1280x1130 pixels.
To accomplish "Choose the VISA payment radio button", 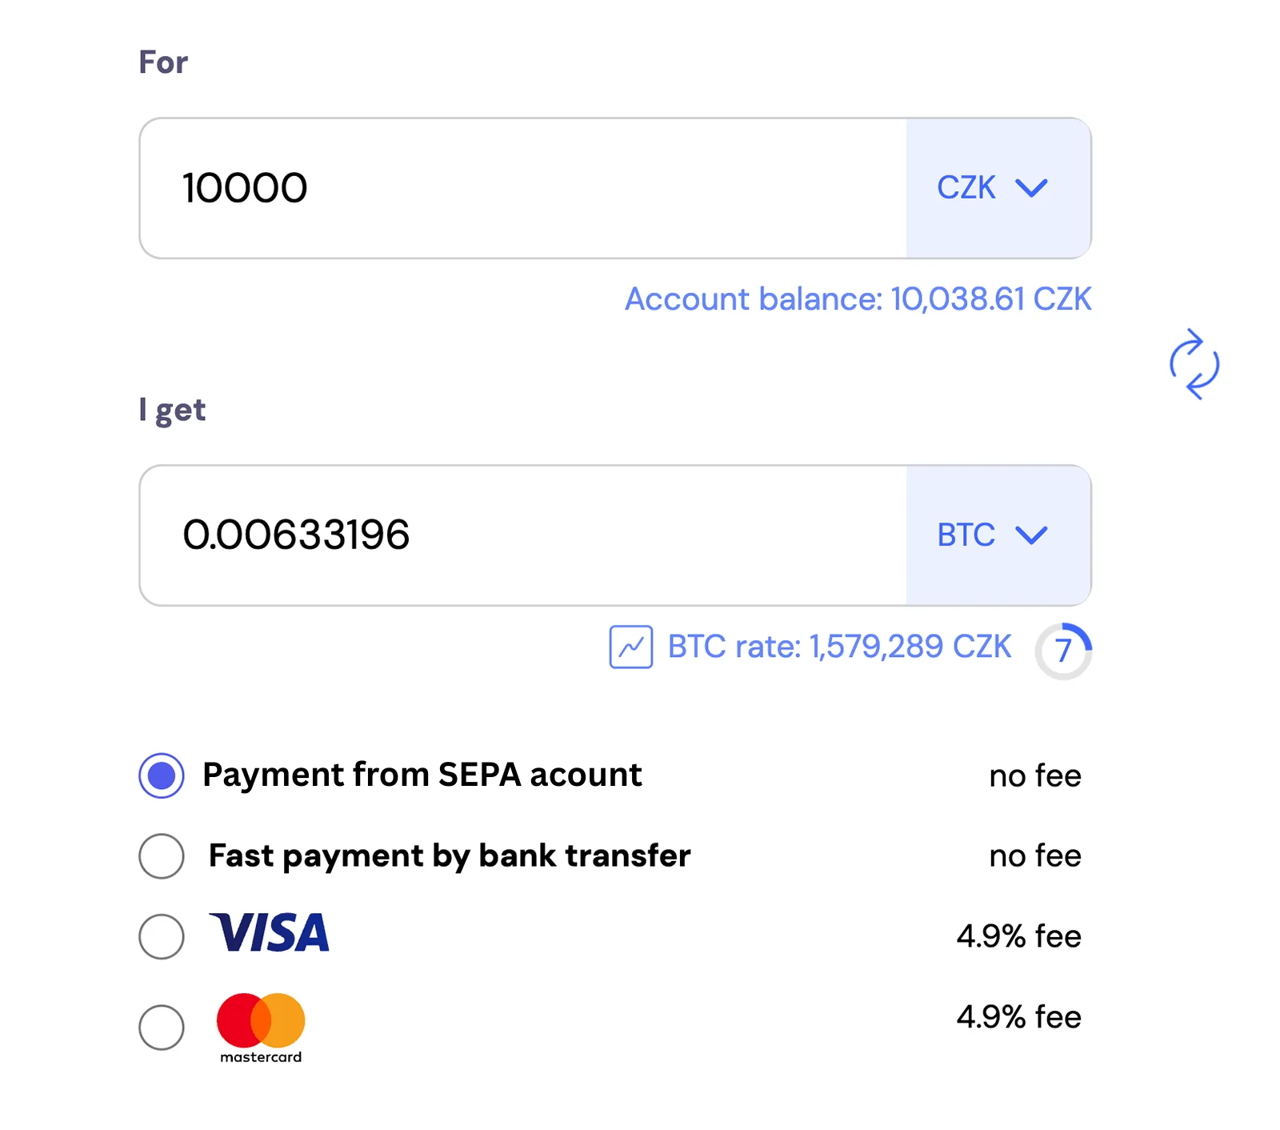I will pos(162,936).
